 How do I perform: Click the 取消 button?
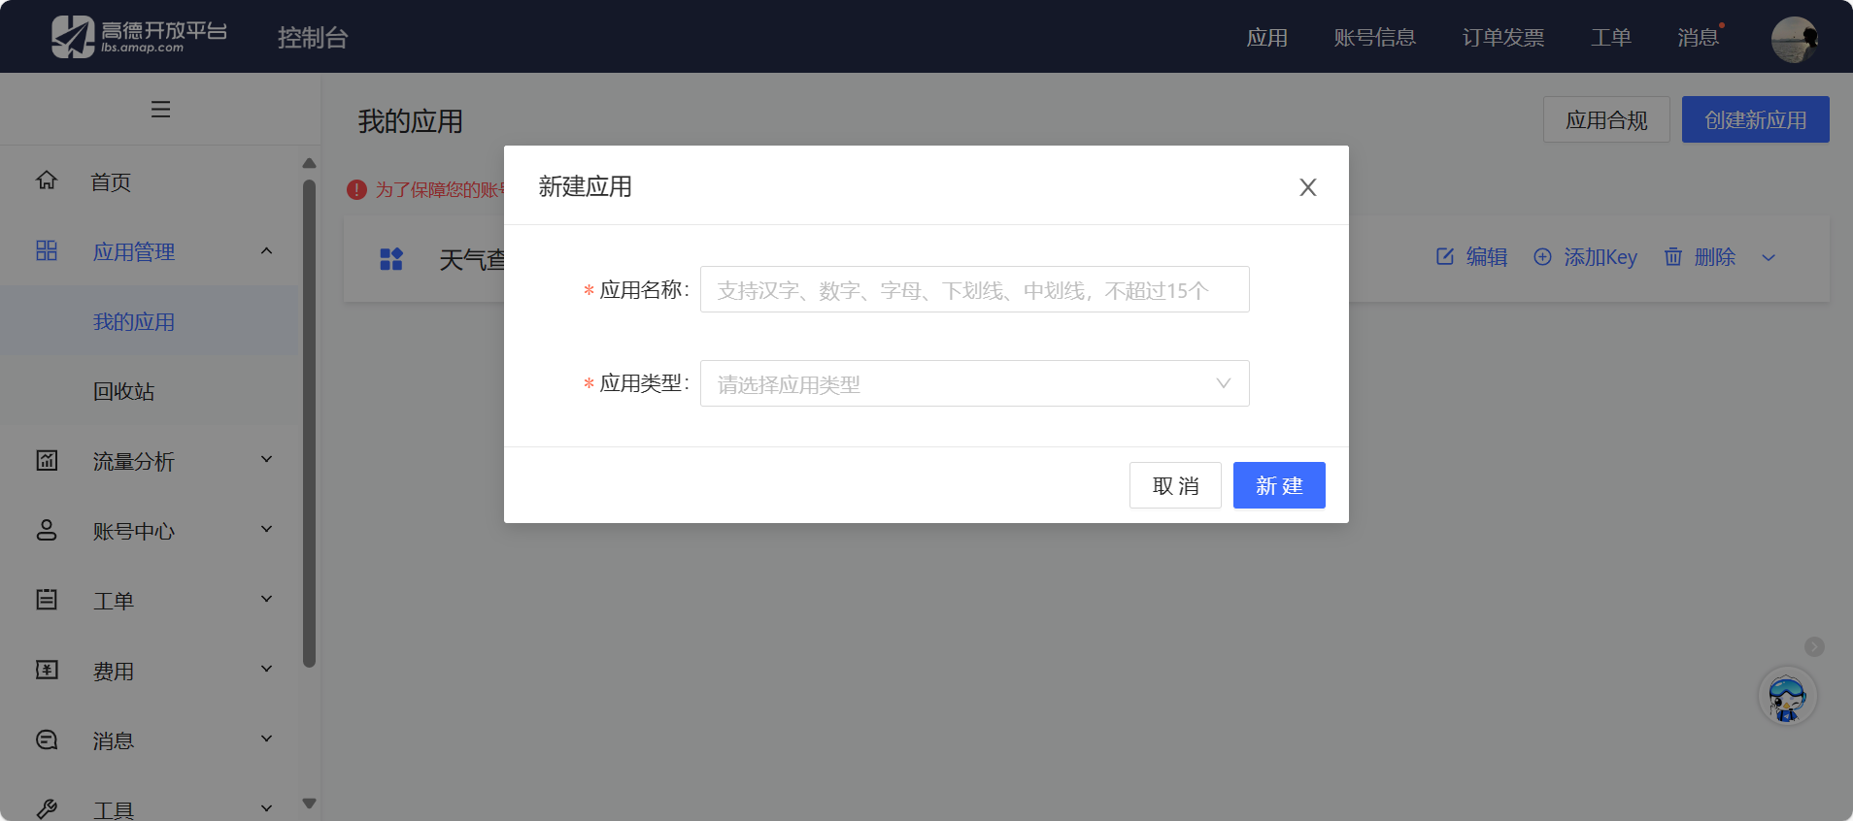coord(1175,485)
